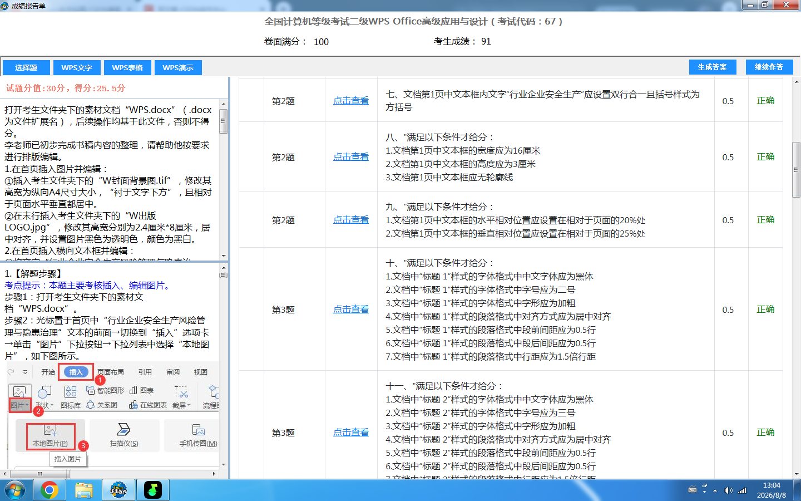Click the 0.5 score in item 十一 row
The image size is (801, 501).
click(x=728, y=433)
